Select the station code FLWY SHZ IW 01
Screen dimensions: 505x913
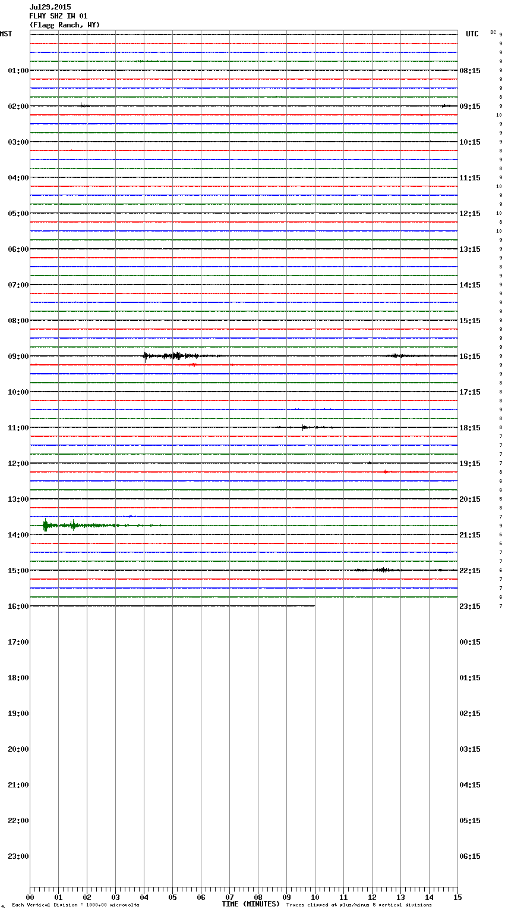[58, 16]
